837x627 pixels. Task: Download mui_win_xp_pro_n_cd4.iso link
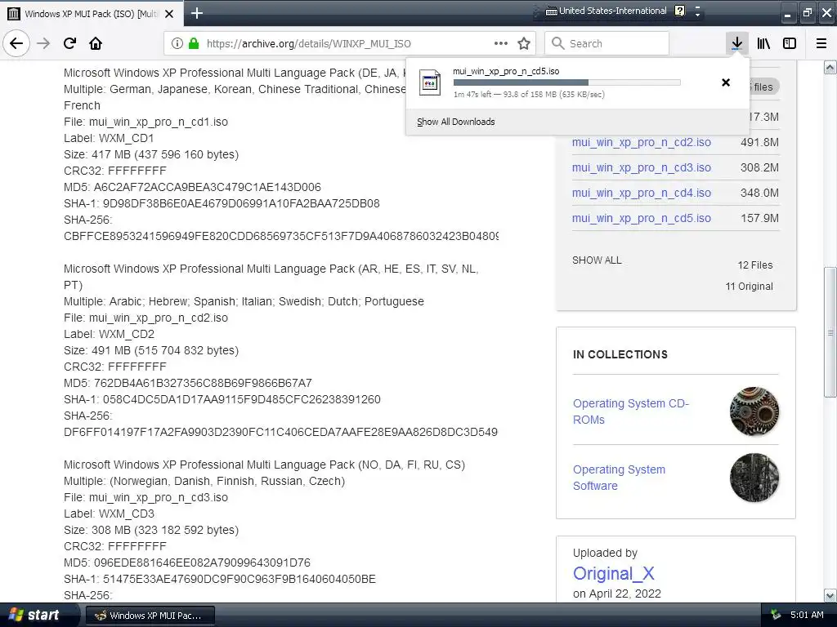641,193
